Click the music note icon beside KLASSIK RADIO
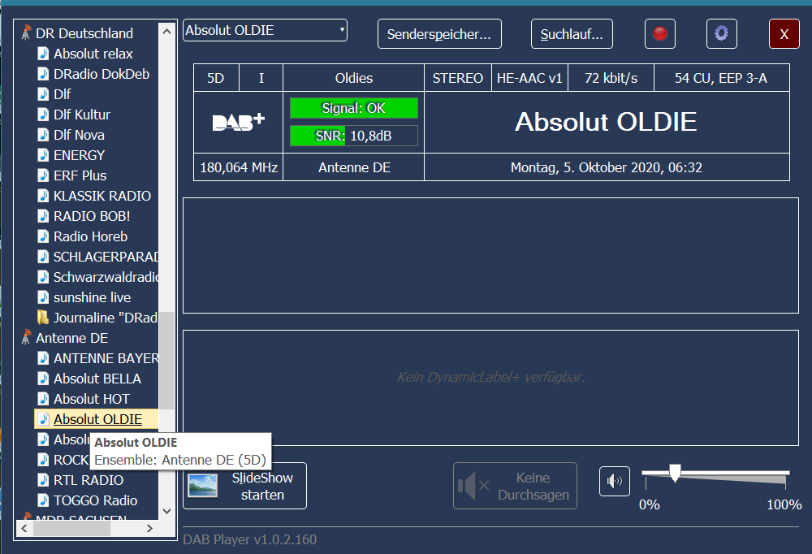 click(x=43, y=196)
